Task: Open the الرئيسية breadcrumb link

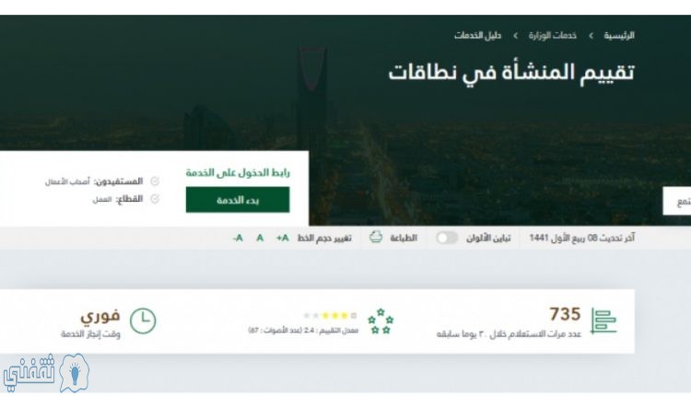Action: pos(619,35)
